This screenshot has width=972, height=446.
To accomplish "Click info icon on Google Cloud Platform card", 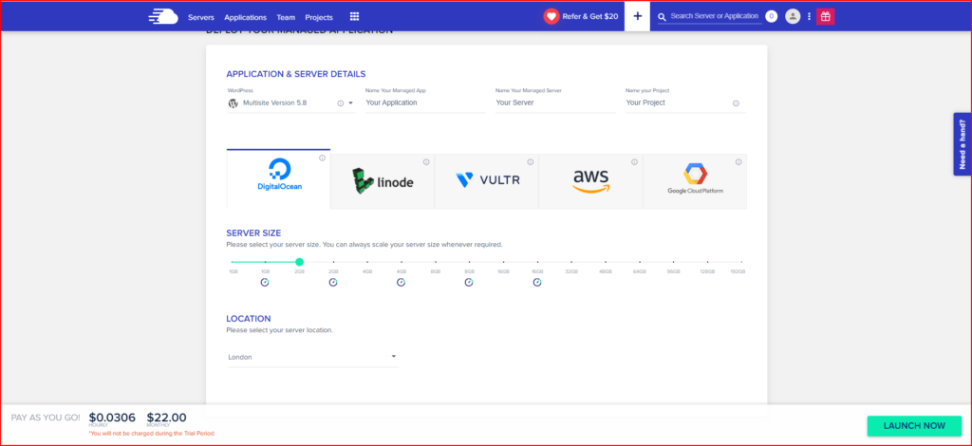I will [x=738, y=162].
